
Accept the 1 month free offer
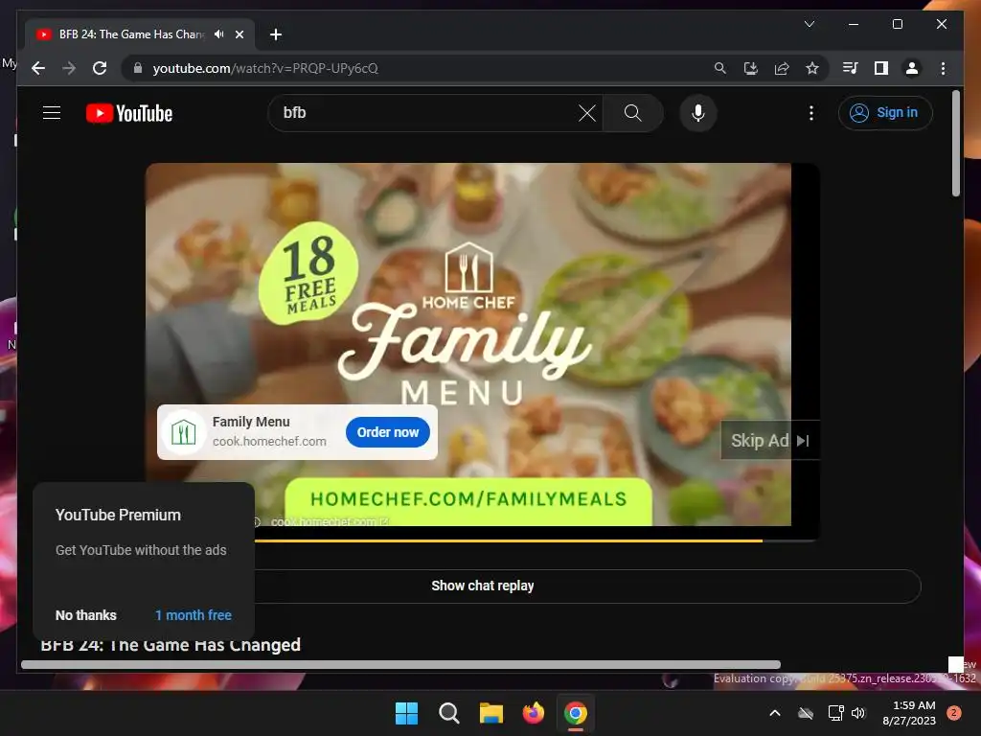194,615
